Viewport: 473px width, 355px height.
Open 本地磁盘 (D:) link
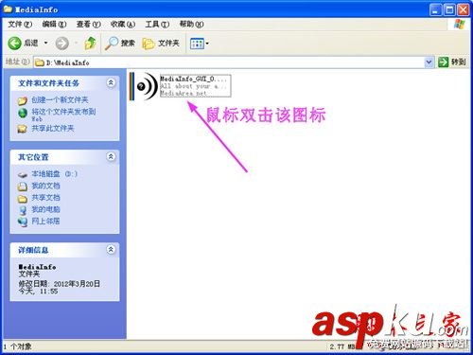tap(54, 174)
